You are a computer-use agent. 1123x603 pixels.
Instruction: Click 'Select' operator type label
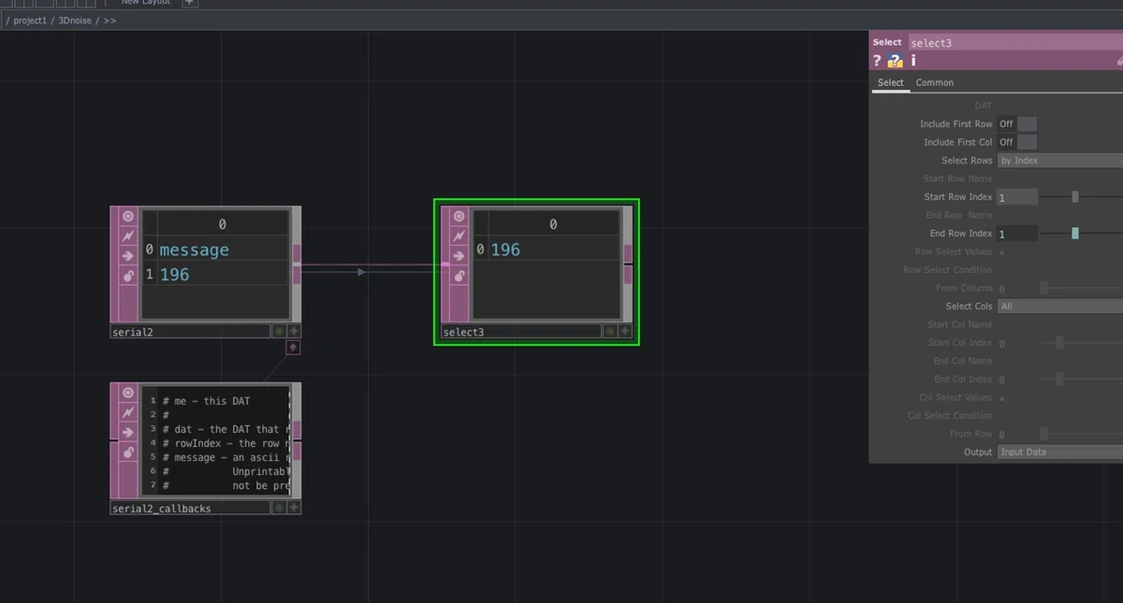(887, 42)
